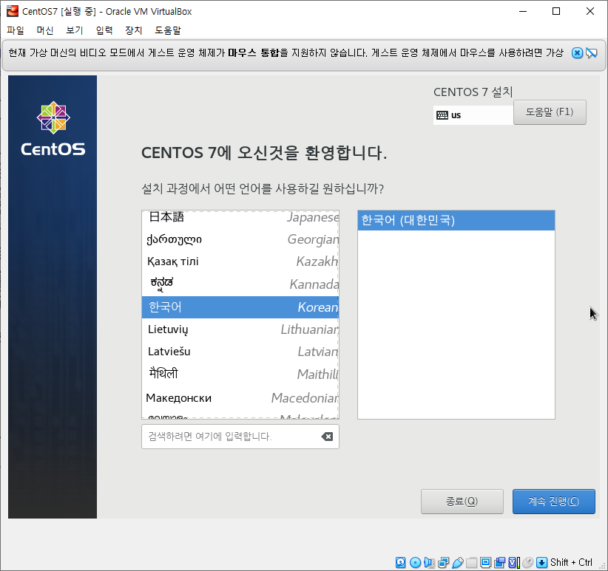Open the 보기 menu
The width and height of the screenshot is (608, 571).
(75, 30)
